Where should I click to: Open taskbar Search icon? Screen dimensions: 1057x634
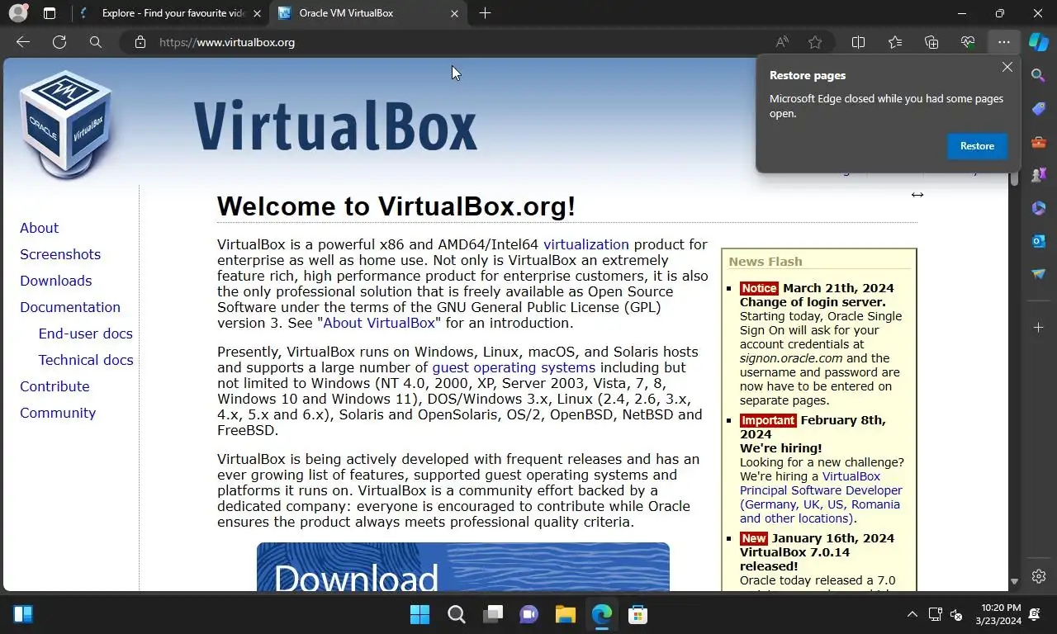click(456, 614)
